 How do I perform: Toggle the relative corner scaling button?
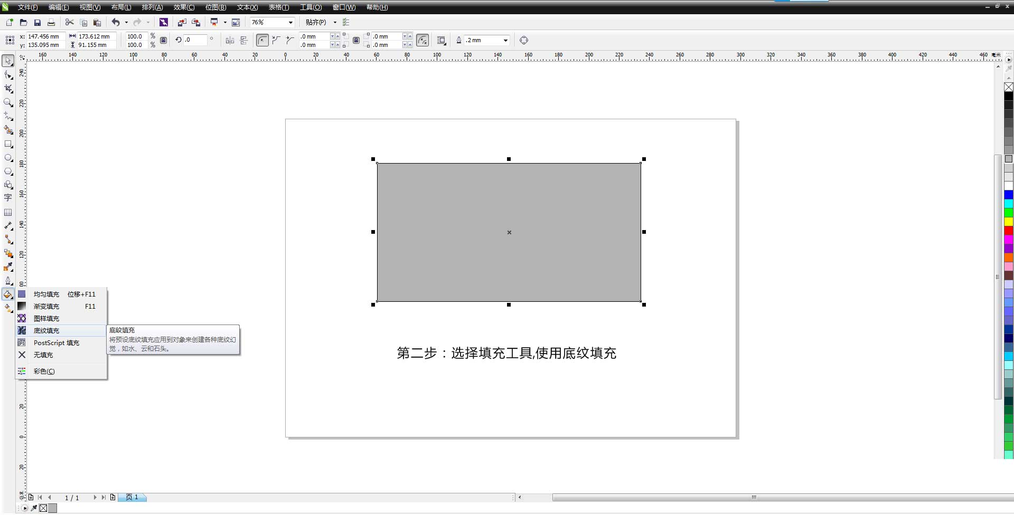[x=422, y=40]
